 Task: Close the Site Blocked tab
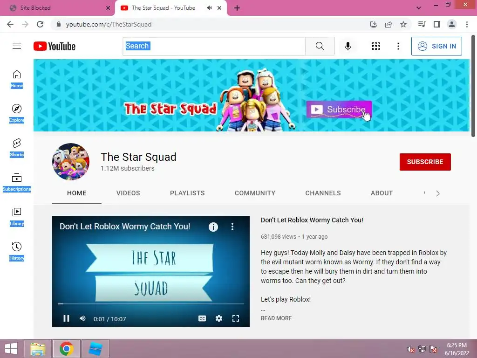pyautogui.click(x=108, y=8)
